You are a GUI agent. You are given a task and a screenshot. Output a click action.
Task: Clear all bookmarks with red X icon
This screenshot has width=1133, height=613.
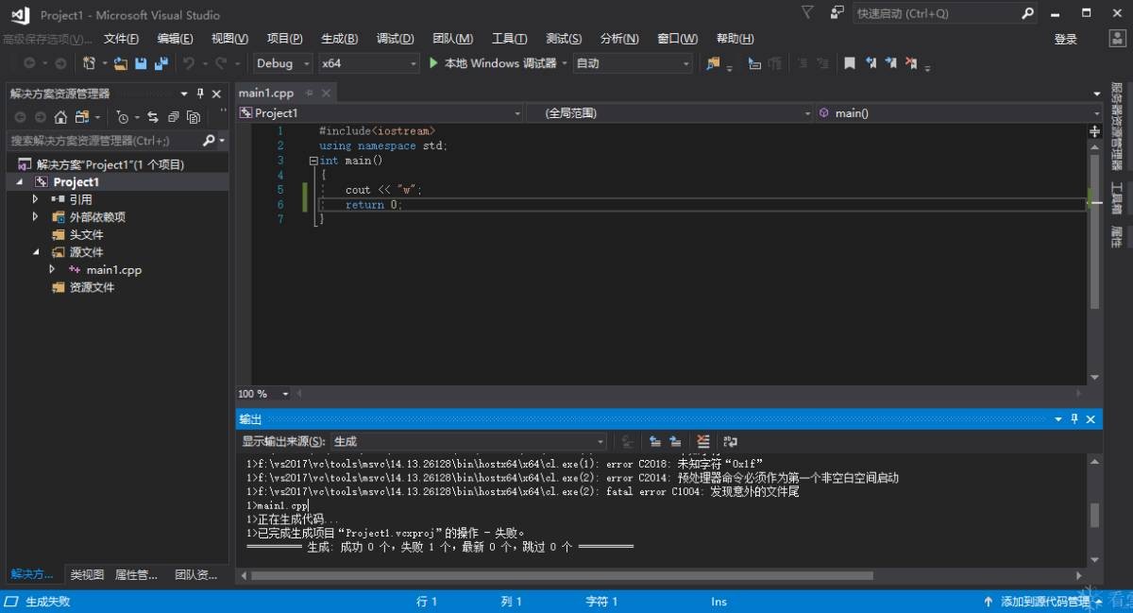911,63
